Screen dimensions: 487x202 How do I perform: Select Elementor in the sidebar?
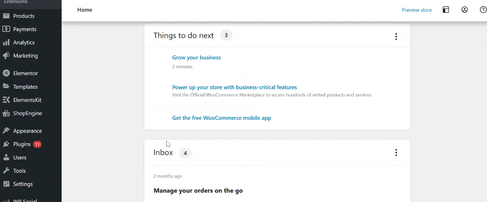point(25,73)
